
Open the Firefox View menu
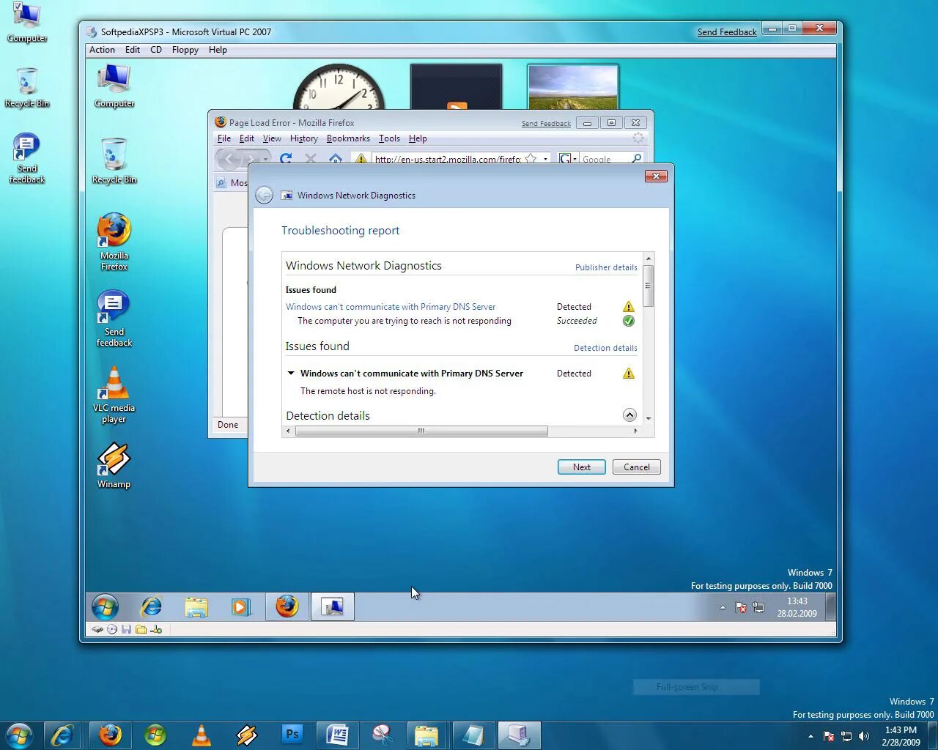(x=272, y=138)
